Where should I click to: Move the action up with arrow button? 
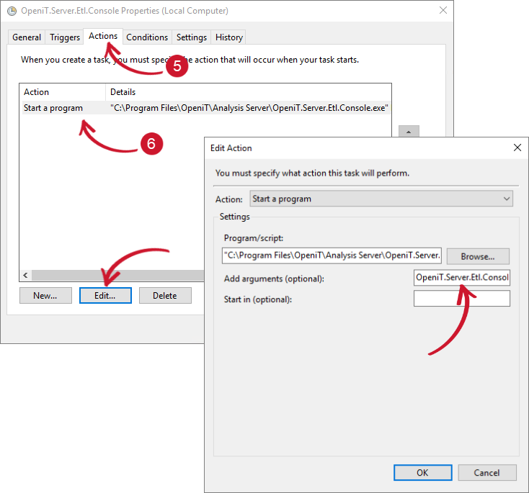pos(409,132)
